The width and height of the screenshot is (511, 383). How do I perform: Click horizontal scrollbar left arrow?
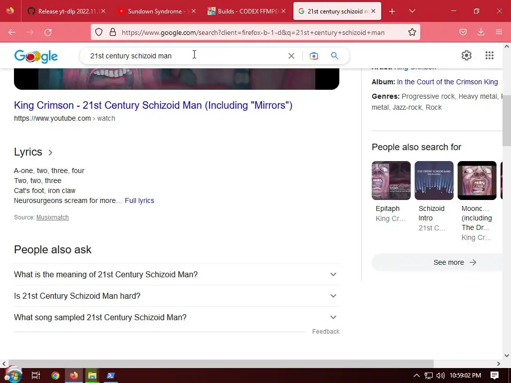(x=3, y=364)
